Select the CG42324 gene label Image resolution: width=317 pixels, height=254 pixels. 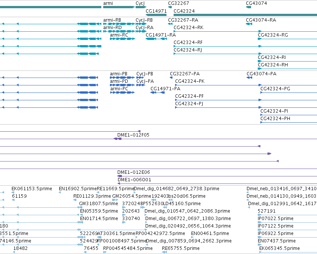pos(184,11)
